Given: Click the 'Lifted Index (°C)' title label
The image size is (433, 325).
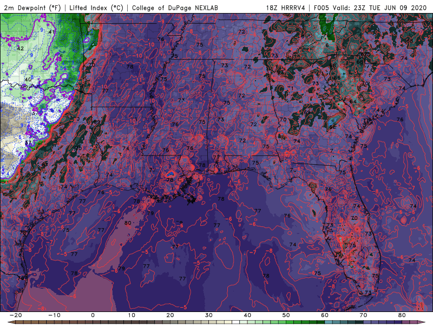Looking at the screenshot, I should [96, 8].
